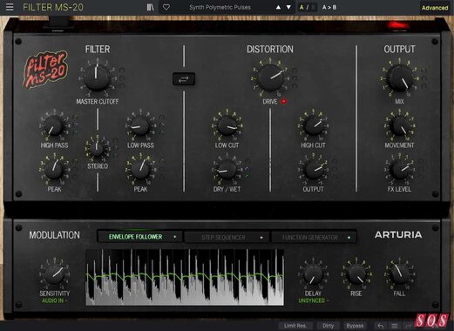Click the Peak knob under High Pass
The height and width of the screenshot is (331, 454).
click(54, 169)
